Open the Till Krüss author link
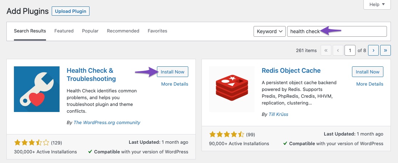This screenshot has width=398, height=163. tap(279, 114)
